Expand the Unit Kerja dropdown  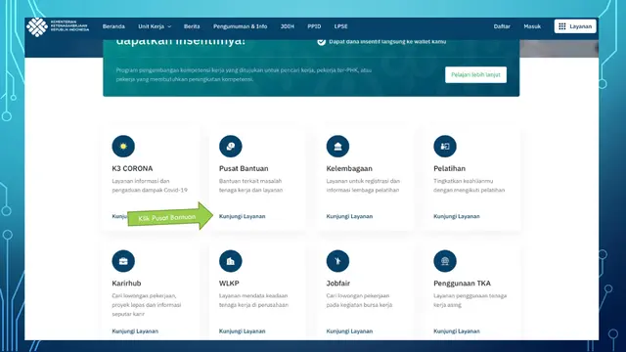(155, 26)
